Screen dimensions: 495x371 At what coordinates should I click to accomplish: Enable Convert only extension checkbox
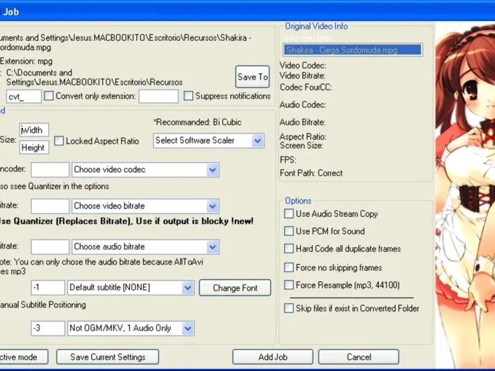pos(49,96)
